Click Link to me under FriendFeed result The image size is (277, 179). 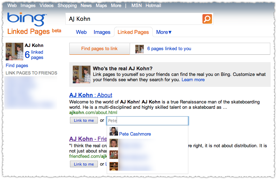pyautogui.click(x=84, y=164)
